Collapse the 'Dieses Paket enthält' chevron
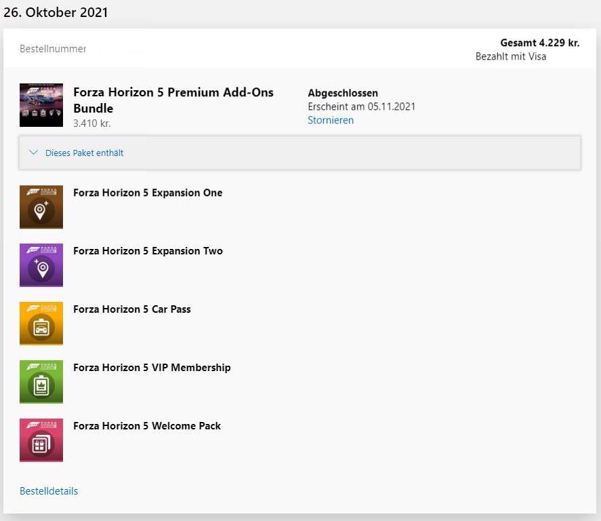 pyautogui.click(x=33, y=153)
